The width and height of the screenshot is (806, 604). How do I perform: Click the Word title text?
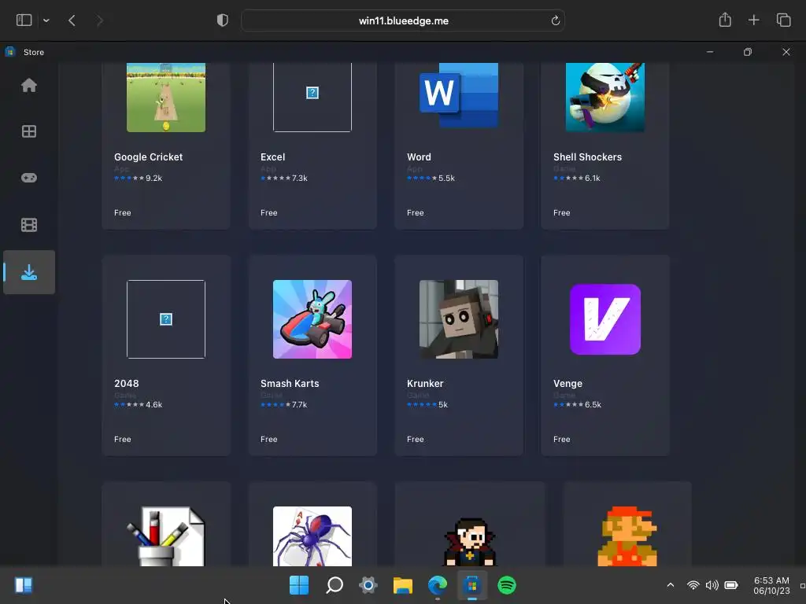pos(419,157)
